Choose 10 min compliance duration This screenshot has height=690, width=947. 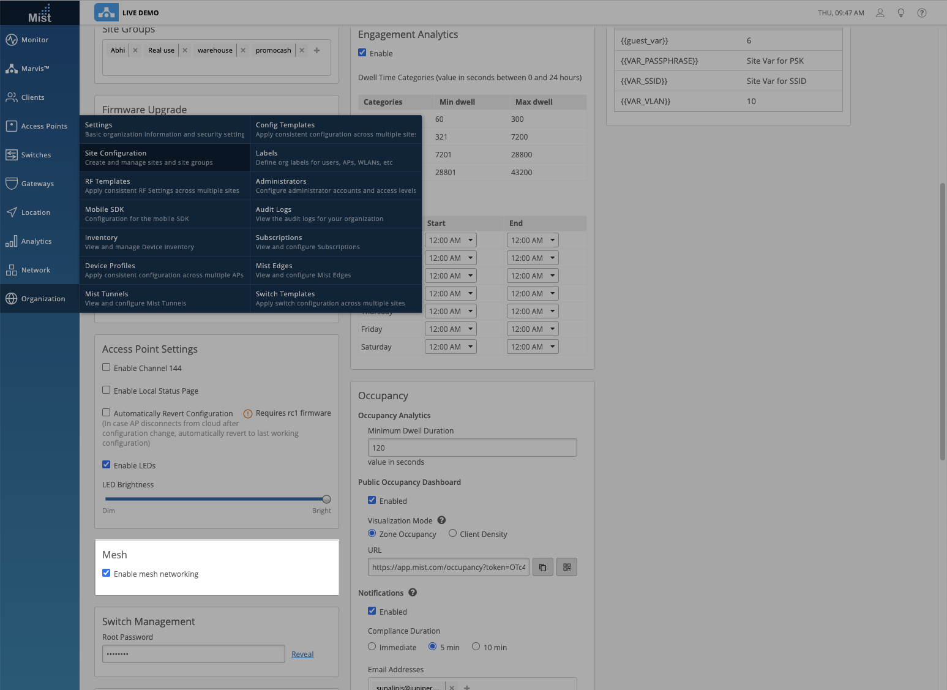coord(476,647)
